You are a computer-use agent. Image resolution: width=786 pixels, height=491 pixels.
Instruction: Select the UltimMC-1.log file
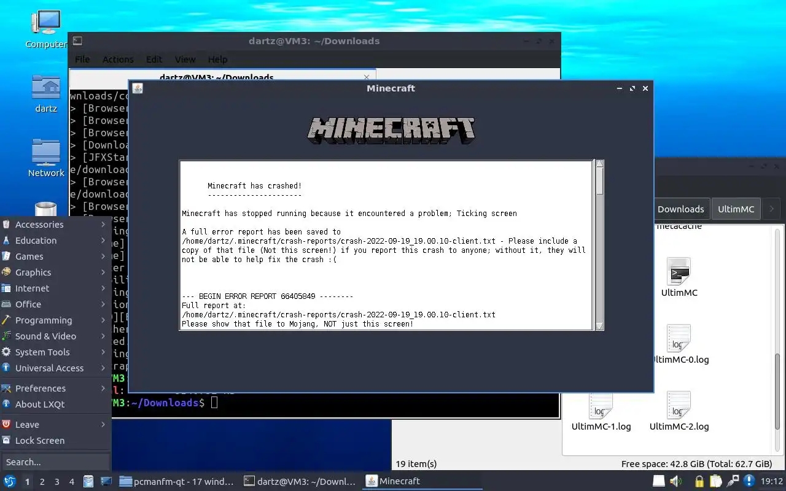point(601,411)
